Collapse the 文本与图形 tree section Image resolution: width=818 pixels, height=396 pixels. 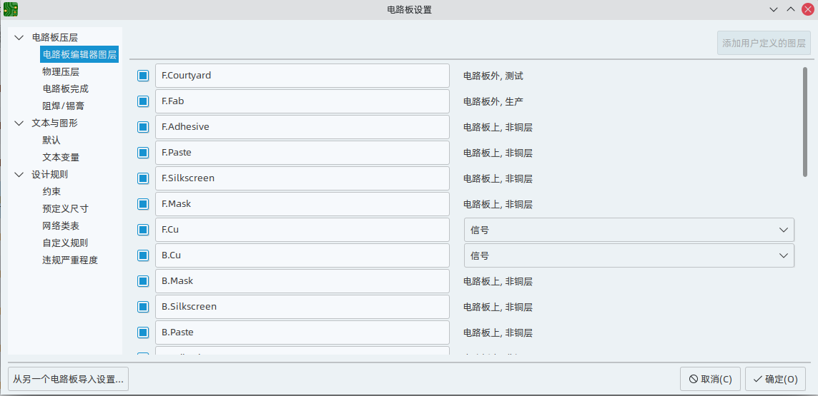19,123
